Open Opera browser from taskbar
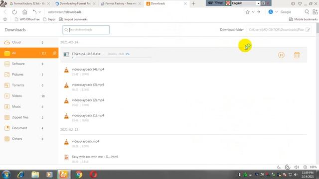The width and height of the screenshot is (319, 179). point(93,175)
